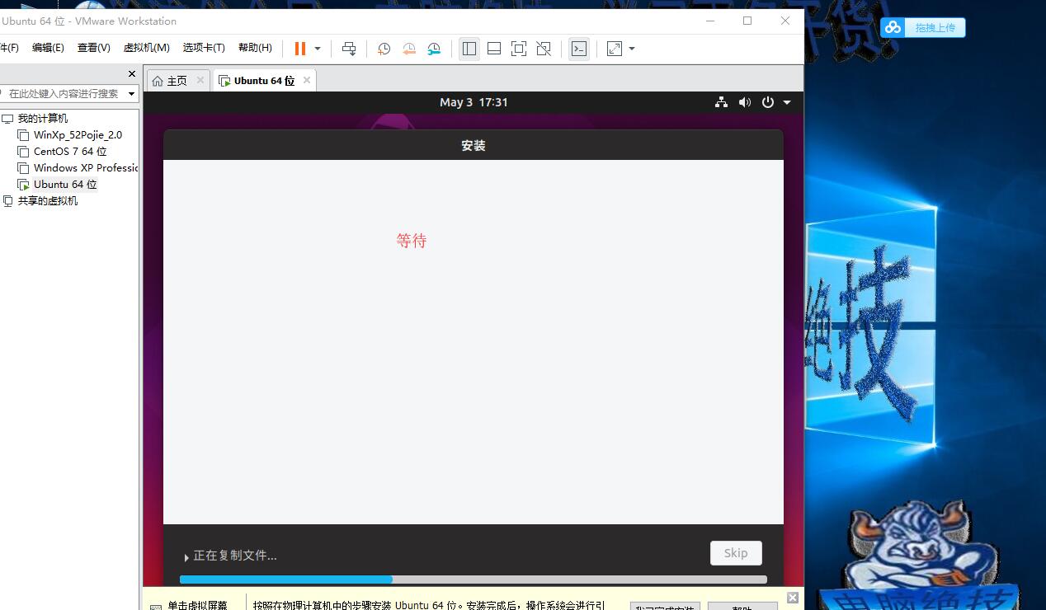Expand the power options dropdown next to pause

[x=318, y=49]
